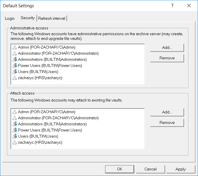Select zacharyc (HRS\zacharyc) in Attach access list
The image size is (198, 176).
40,143
